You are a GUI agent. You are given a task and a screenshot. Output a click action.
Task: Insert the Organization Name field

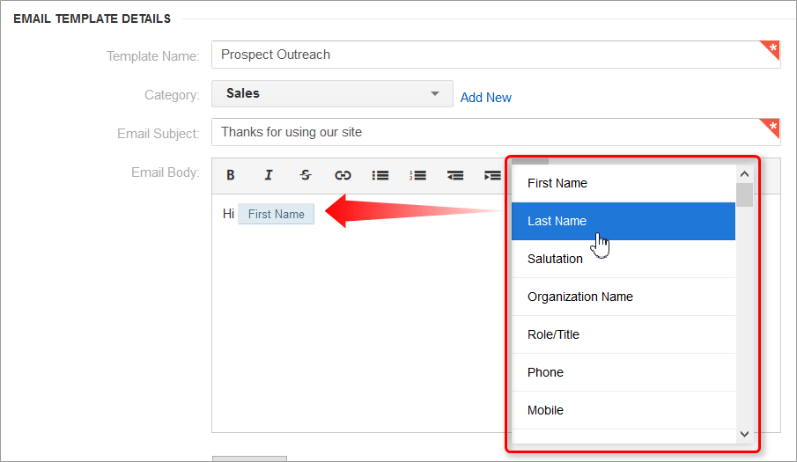pyautogui.click(x=624, y=297)
